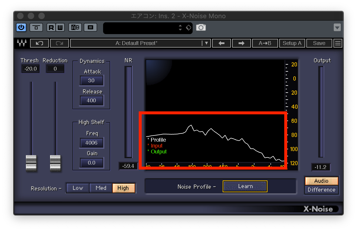Click the camera snapshot icon
Viewport: 357px width, 231px height.
201,27
